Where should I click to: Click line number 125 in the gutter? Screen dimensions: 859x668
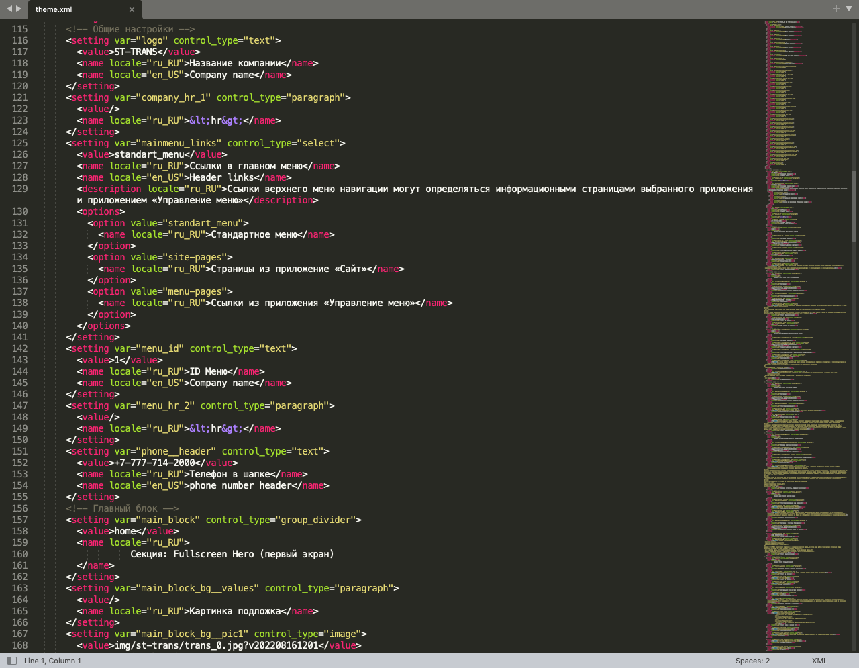pyautogui.click(x=19, y=143)
